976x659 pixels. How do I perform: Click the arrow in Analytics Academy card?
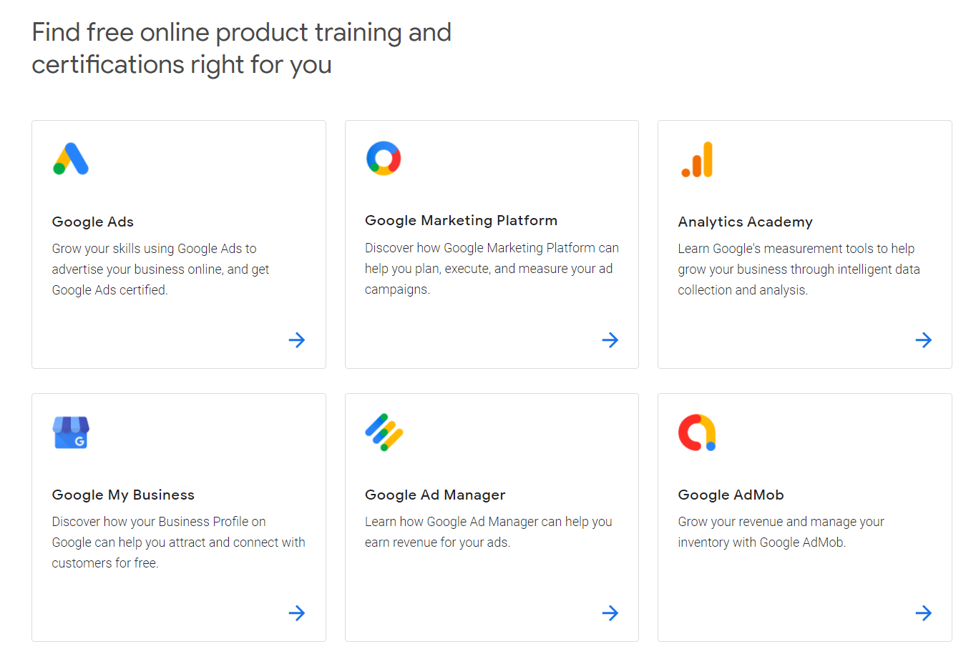point(924,340)
